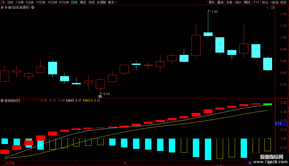Viewport: 289px width, 166px height.
Task: Click the 股朋指标网 indicator name
Action: click(x=12, y=101)
